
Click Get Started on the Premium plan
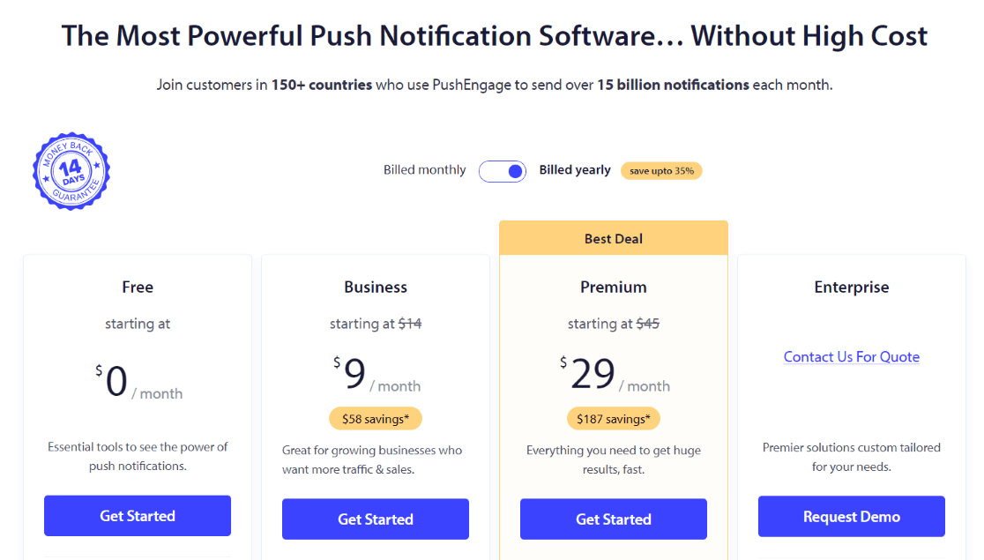click(613, 519)
